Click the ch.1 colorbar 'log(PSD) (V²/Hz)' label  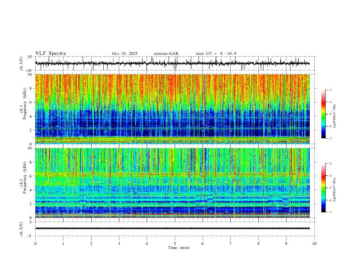pyautogui.click(x=335, y=116)
